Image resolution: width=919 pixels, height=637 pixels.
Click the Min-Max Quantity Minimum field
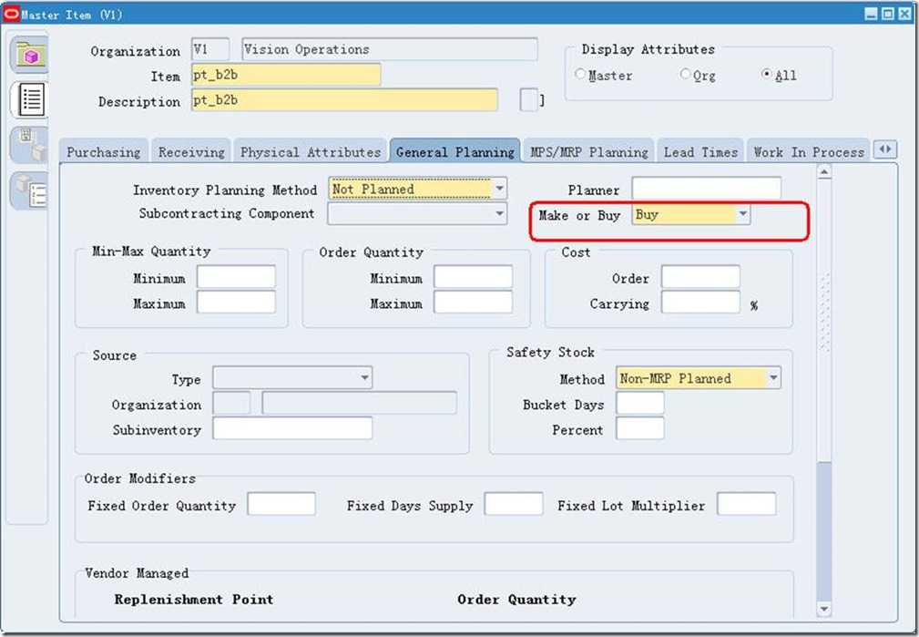tap(236, 277)
